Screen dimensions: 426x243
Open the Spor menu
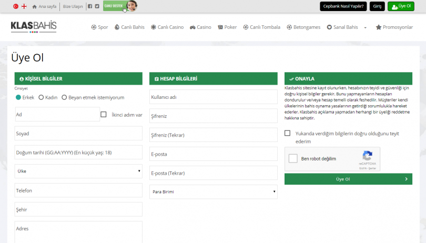click(x=100, y=27)
